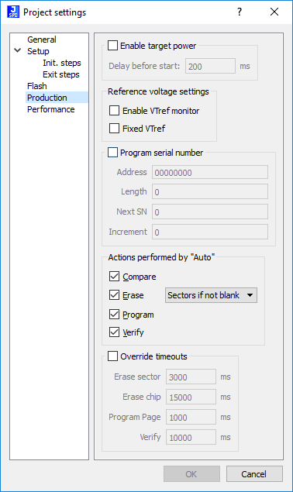Check the Fixed VTref option
Screen dimensions: 293x492
(114, 129)
